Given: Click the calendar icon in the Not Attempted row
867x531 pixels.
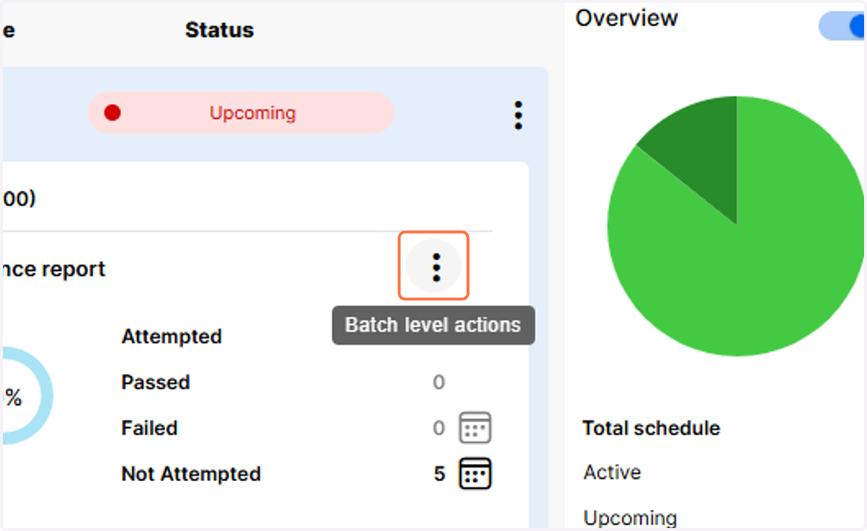Looking at the screenshot, I should click(x=475, y=473).
